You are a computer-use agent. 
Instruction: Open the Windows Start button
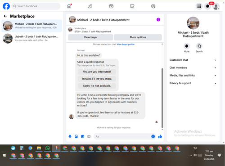pos(4,155)
